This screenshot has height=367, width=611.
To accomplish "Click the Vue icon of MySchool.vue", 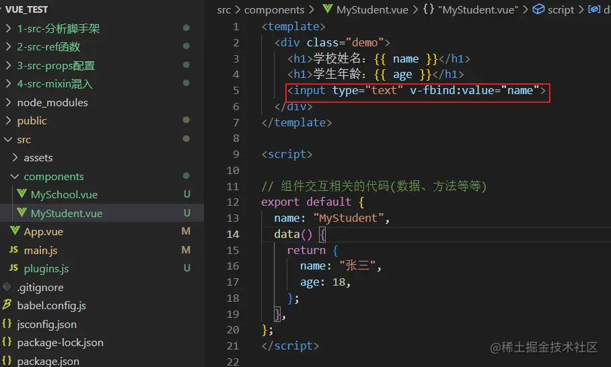I will tap(22, 194).
